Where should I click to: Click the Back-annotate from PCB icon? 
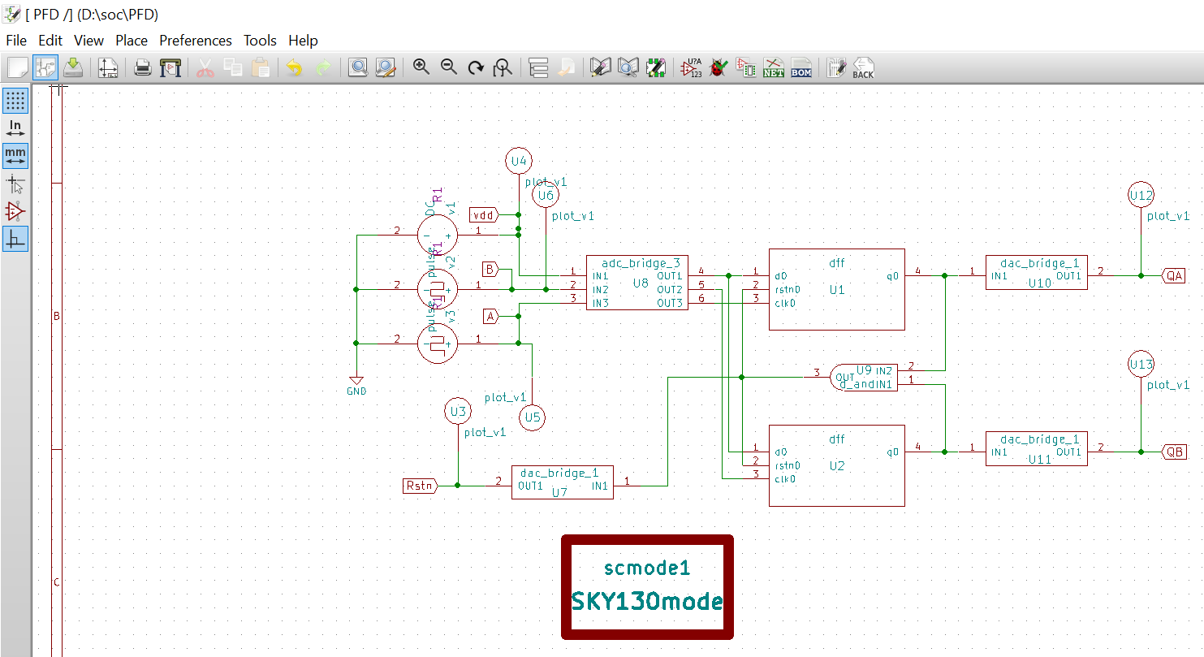click(x=862, y=68)
